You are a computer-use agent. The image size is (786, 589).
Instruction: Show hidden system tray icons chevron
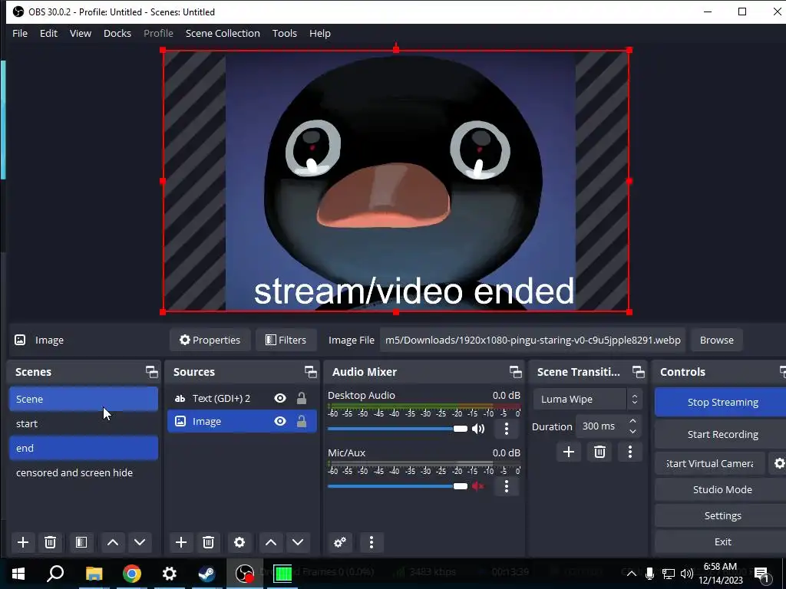(x=632, y=574)
